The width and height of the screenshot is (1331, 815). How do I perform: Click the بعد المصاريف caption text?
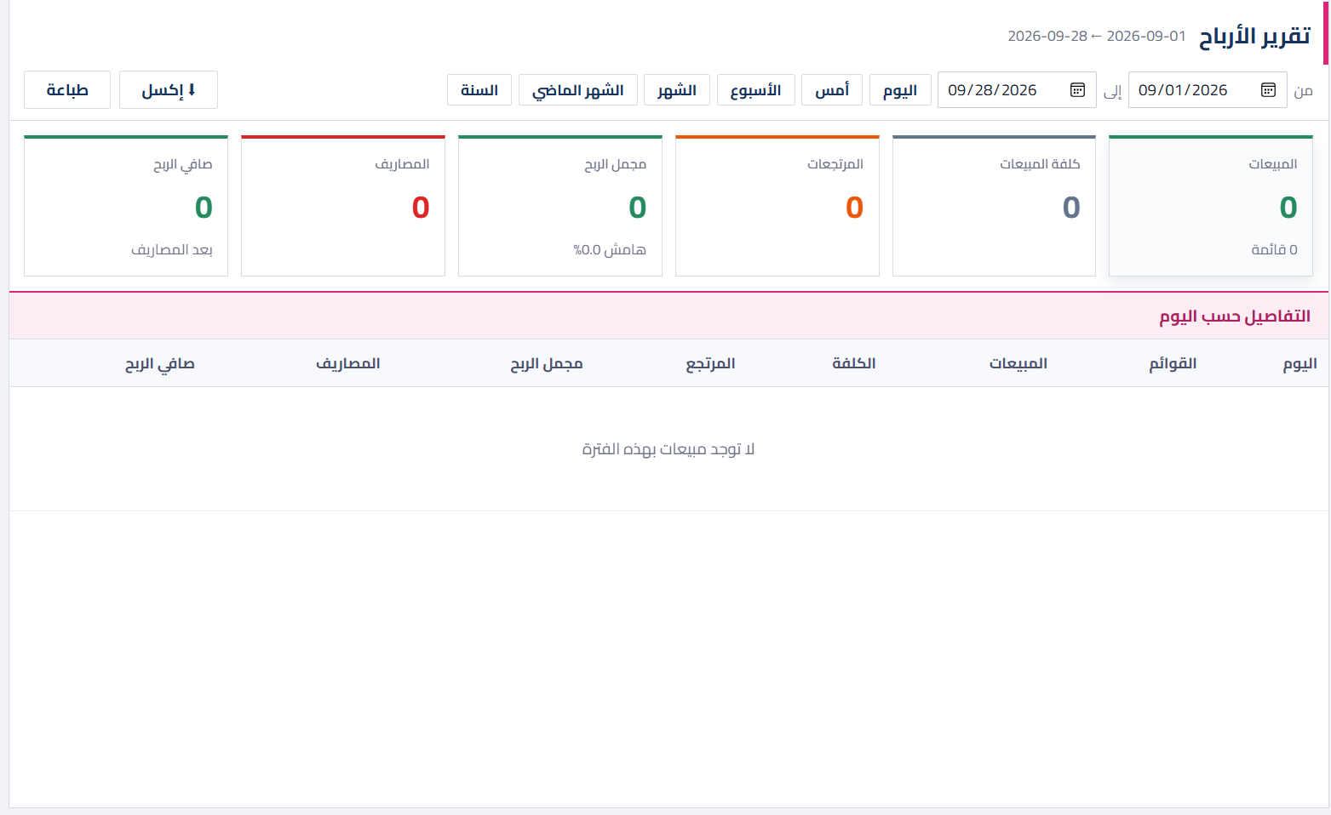click(x=172, y=249)
